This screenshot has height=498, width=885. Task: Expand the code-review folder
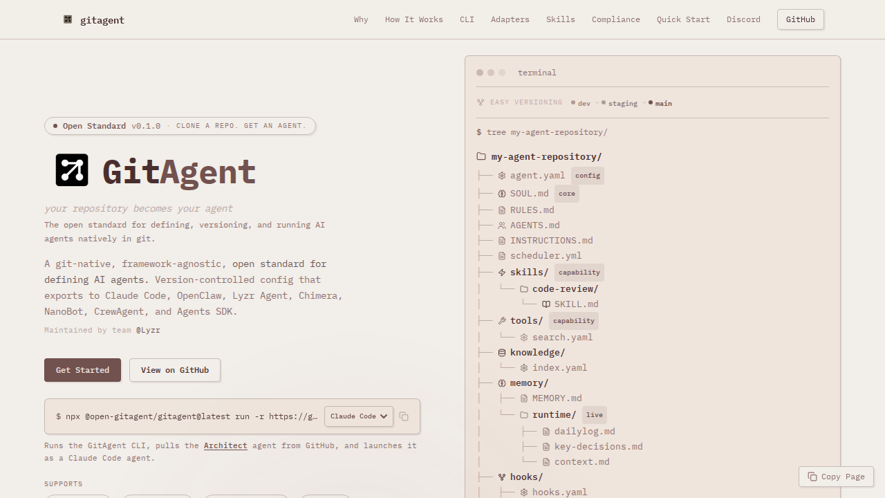point(523,288)
